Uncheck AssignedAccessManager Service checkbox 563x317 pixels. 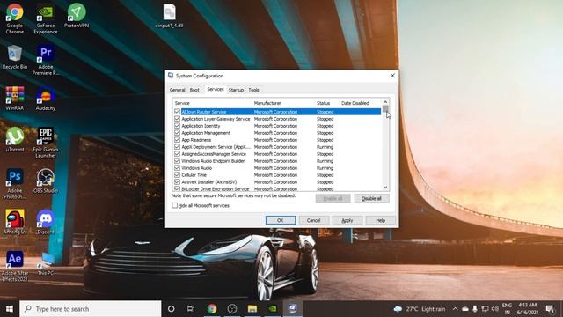click(x=177, y=154)
